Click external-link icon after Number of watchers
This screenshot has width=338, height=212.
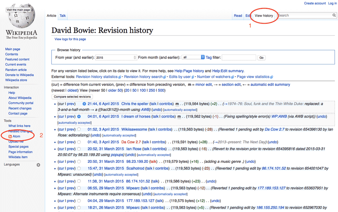(232, 77)
